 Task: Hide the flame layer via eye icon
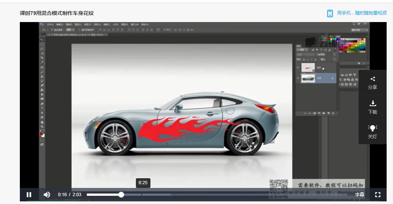click(x=298, y=68)
